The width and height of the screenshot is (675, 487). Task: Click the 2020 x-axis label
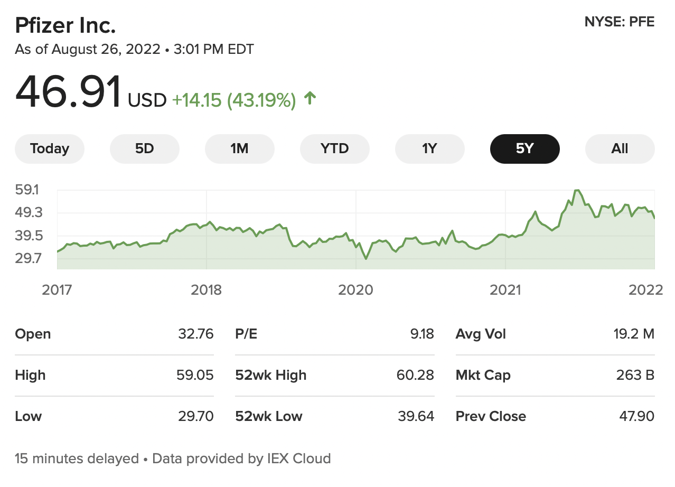coord(355,289)
